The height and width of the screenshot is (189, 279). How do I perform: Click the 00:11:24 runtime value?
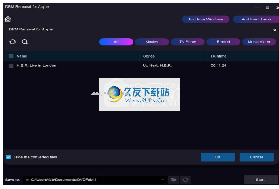(219, 65)
